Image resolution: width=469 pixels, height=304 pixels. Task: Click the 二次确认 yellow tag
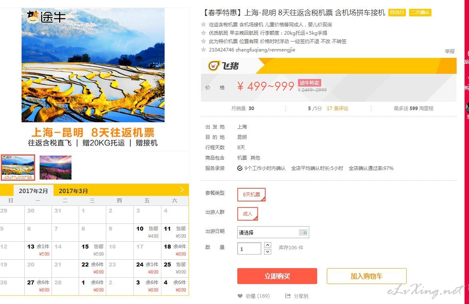click(x=420, y=12)
